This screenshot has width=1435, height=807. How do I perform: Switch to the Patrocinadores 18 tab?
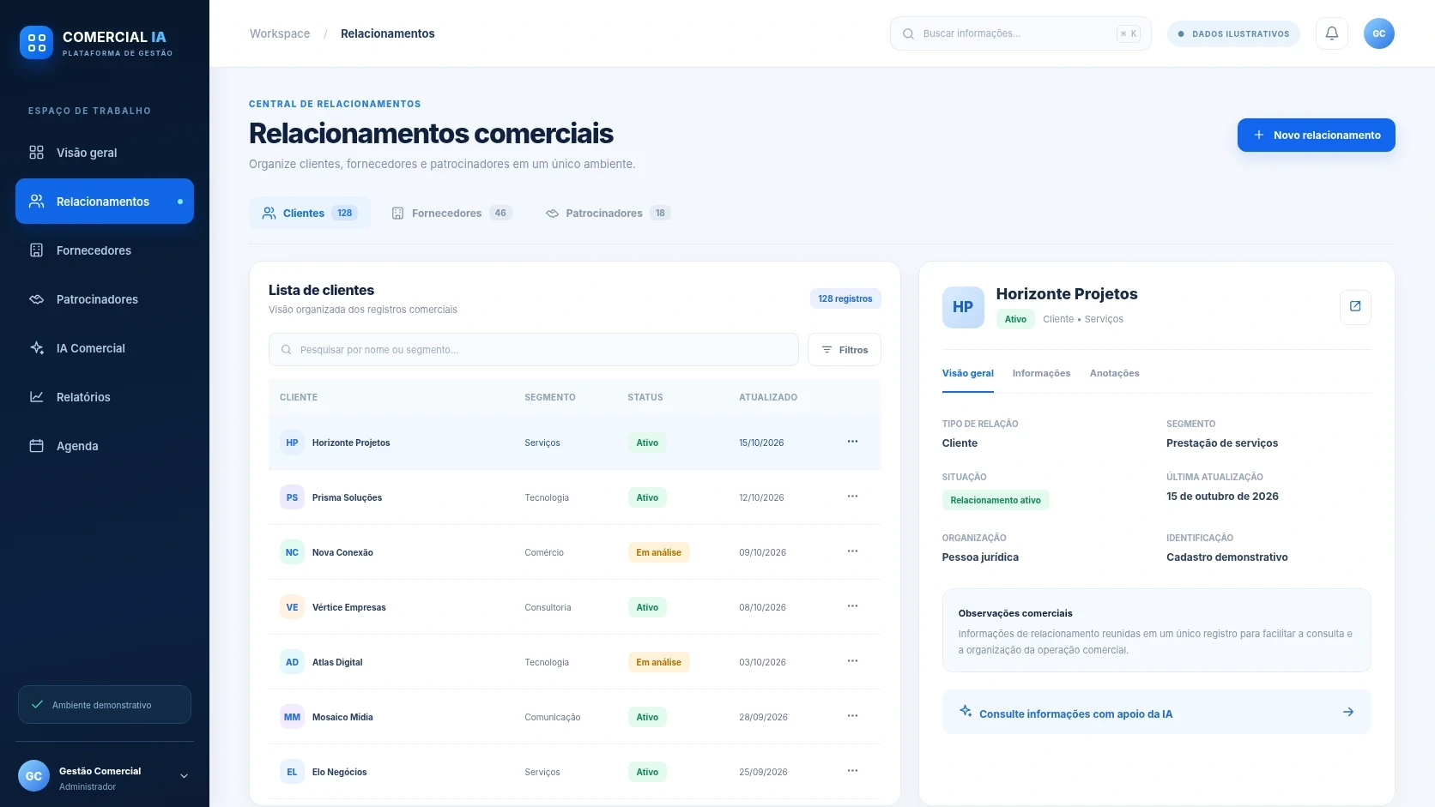[608, 213]
